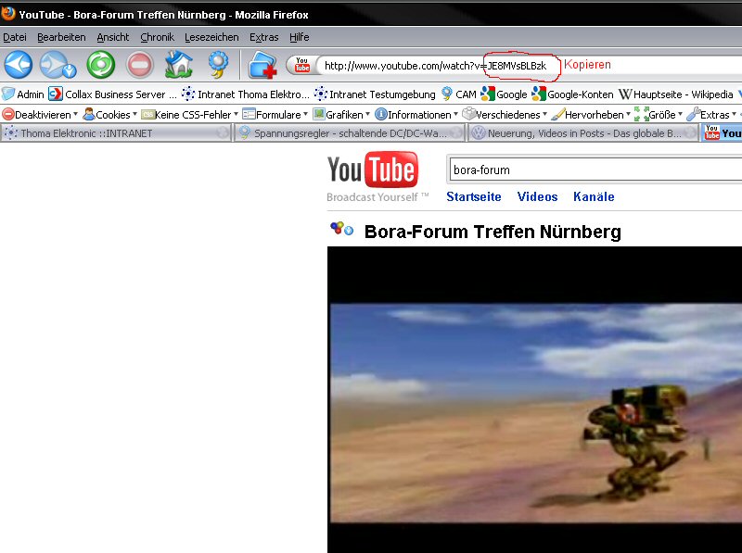Screen dimensions: 742x553
Task: Open the Extras menu in menu bar
Action: tap(263, 37)
